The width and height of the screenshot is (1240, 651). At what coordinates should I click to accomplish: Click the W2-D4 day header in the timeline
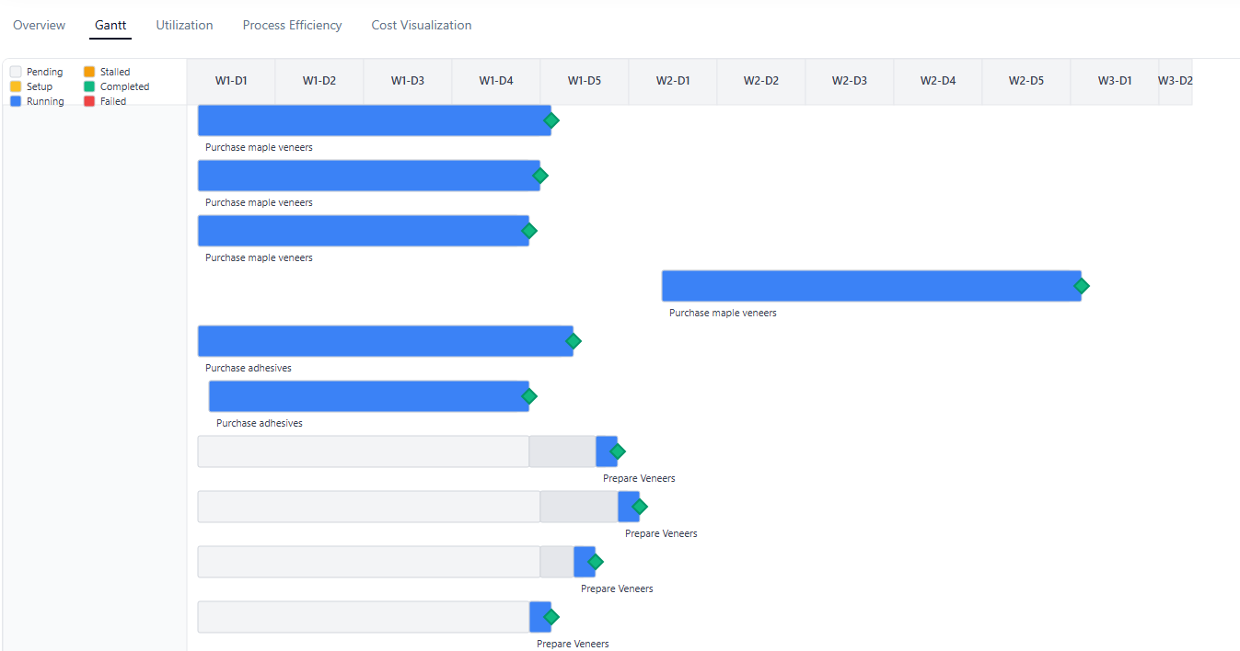(x=938, y=81)
